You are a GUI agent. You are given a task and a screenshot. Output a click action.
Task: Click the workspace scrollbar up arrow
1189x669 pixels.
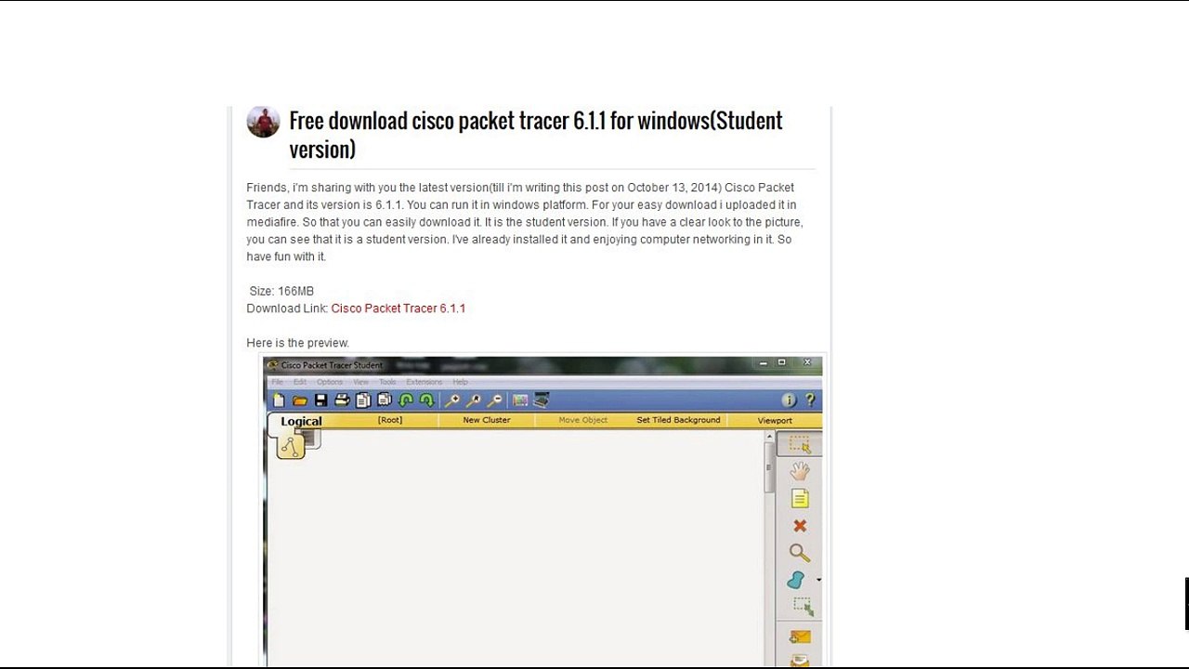coord(769,437)
